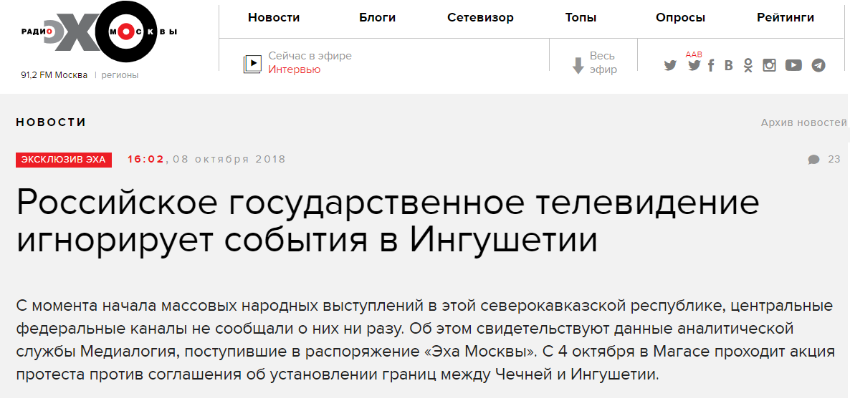Screen dimensions: 850x401
Task: Go to the Новости menu item
Action: coord(274,18)
